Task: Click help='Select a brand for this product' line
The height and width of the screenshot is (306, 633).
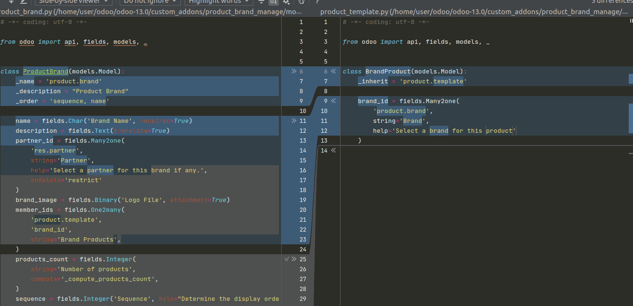Action: pyautogui.click(x=445, y=131)
